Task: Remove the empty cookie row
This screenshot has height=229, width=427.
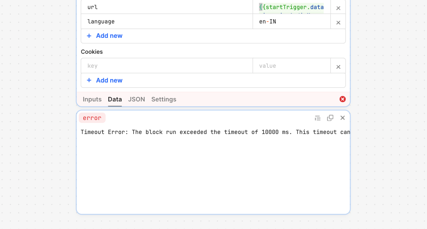Action: point(338,67)
